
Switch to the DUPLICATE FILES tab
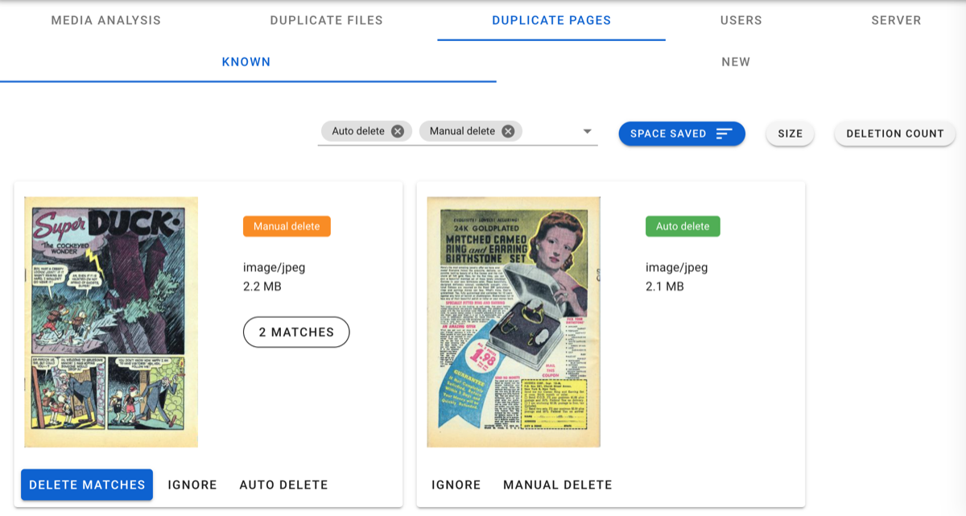click(x=327, y=20)
